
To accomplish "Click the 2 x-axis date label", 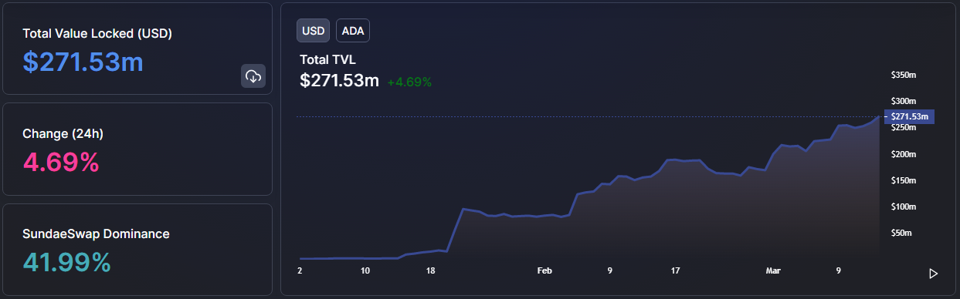I will click(x=300, y=270).
